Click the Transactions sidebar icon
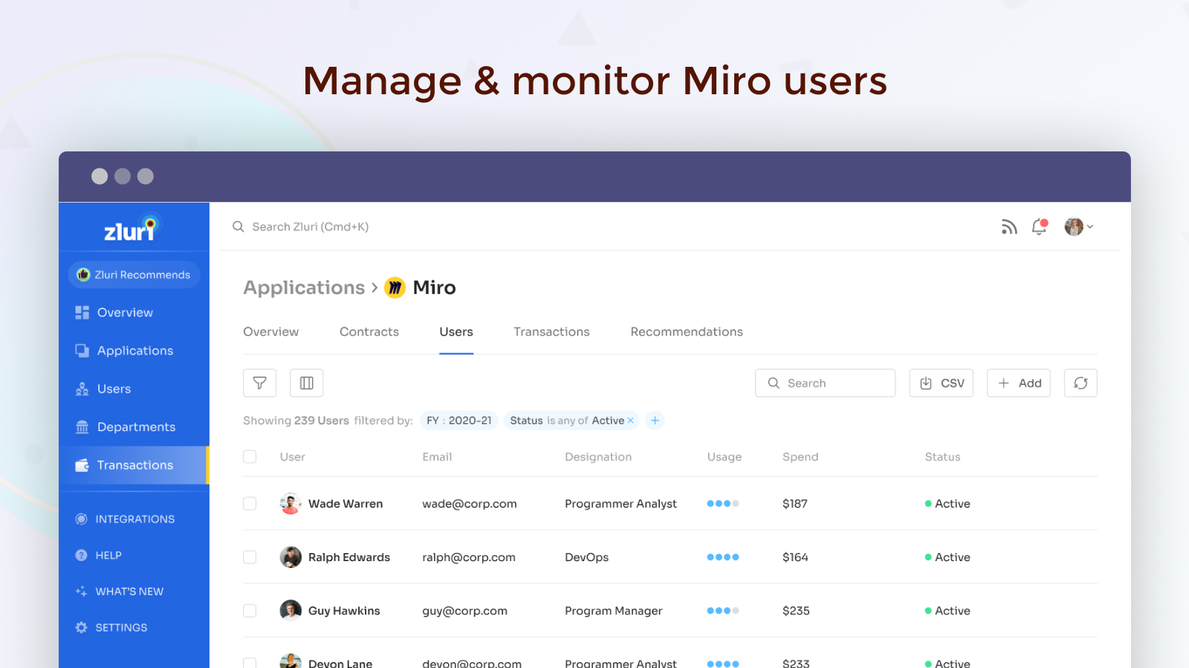 (82, 465)
